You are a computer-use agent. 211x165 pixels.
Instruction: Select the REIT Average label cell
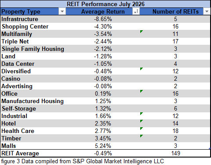[x=33, y=153]
